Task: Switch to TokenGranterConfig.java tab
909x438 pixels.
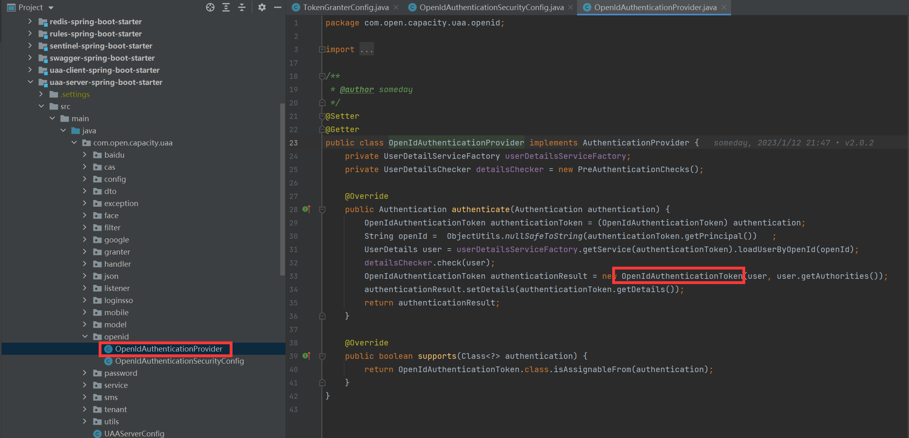Action: coord(346,7)
